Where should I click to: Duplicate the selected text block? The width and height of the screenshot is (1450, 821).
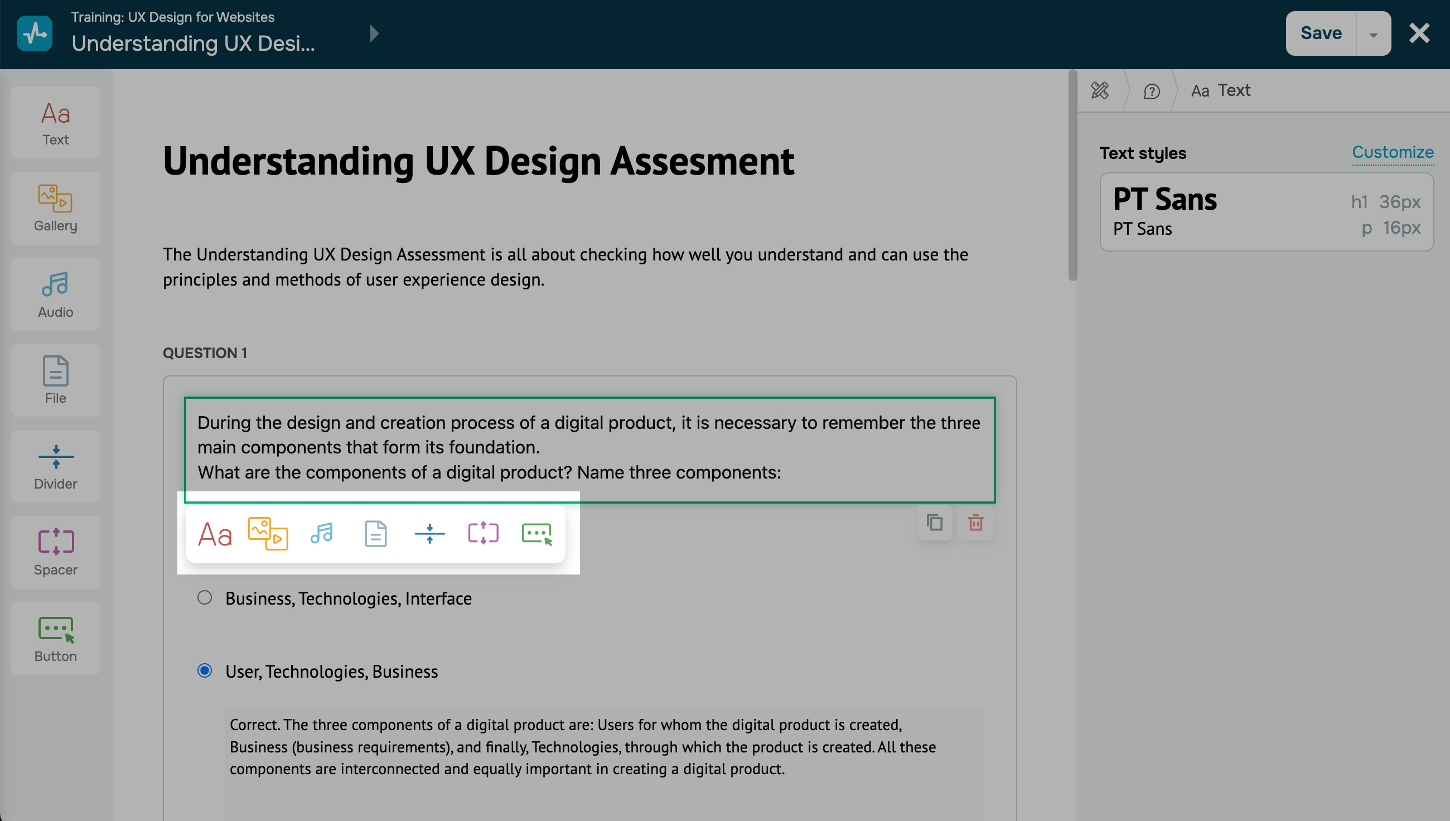click(934, 523)
